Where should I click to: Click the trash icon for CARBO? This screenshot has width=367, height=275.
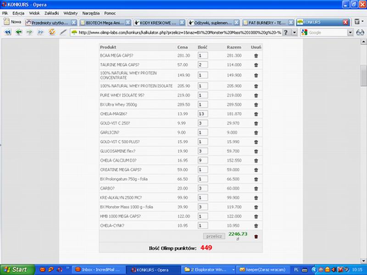click(x=256, y=189)
